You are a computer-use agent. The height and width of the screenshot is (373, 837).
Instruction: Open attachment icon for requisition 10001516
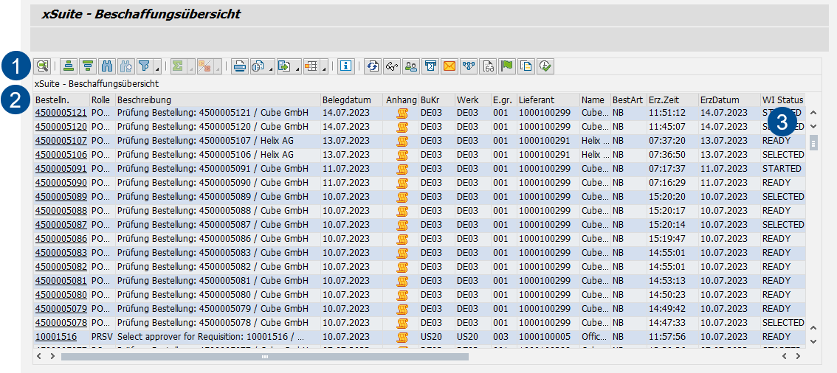(x=403, y=337)
